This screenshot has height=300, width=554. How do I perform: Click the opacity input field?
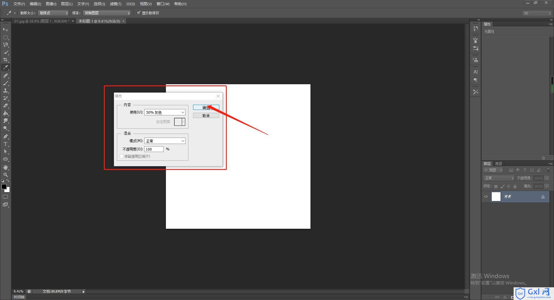click(x=154, y=149)
